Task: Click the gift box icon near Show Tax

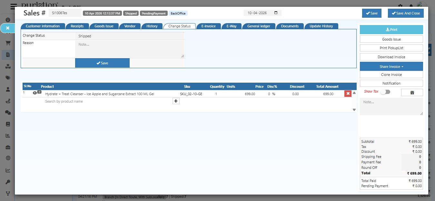Action: pos(411,92)
